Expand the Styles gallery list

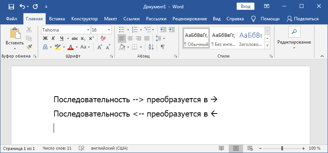tap(267, 45)
